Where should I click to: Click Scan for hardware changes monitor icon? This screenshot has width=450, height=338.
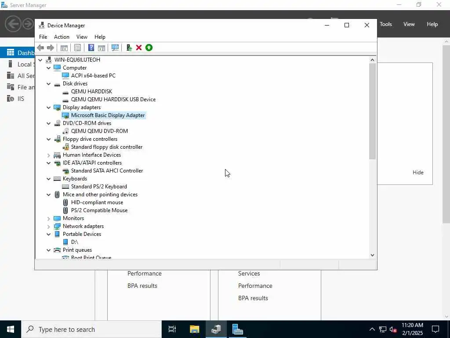point(115,48)
